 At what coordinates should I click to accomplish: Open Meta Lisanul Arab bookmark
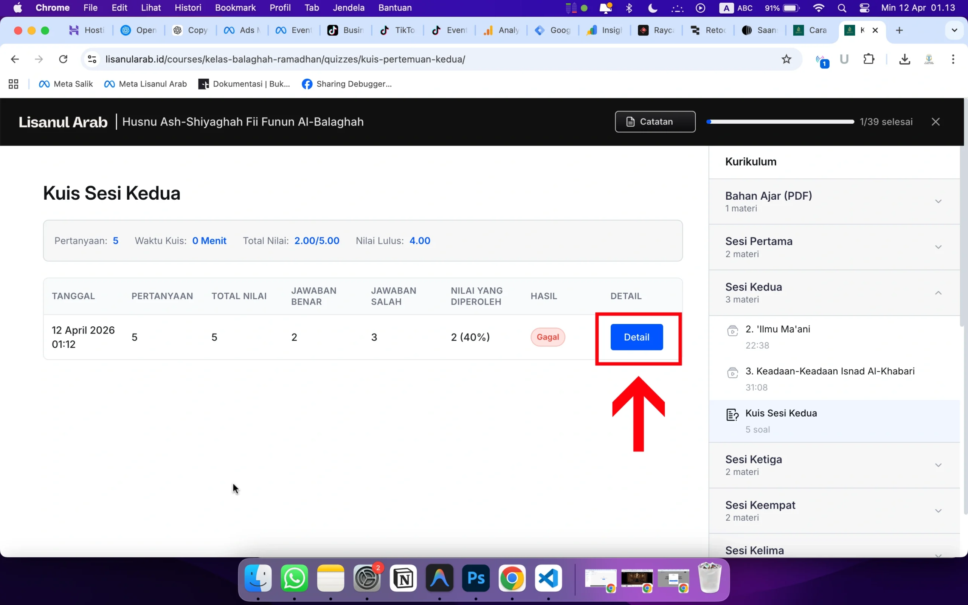(x=146, y=84)
